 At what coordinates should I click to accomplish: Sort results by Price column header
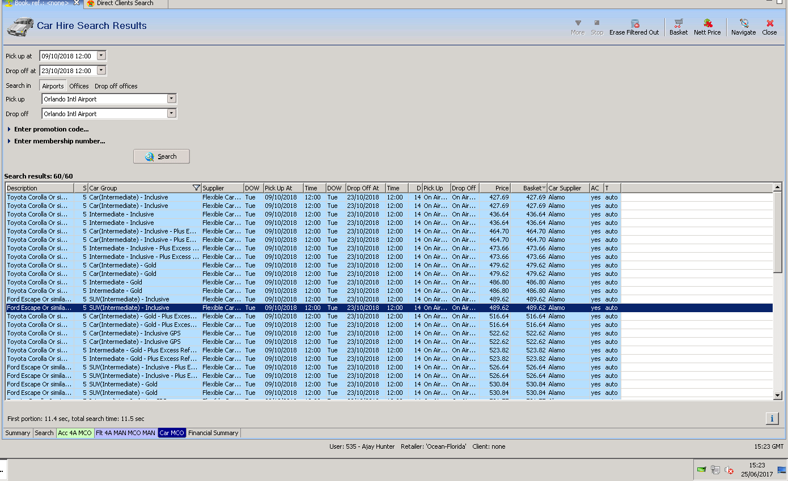pos(495,188)
